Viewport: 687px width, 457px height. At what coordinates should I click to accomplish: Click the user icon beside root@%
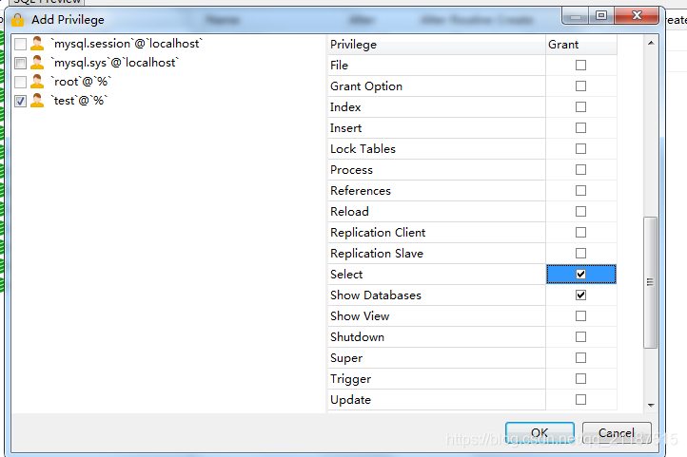point(37,82)
